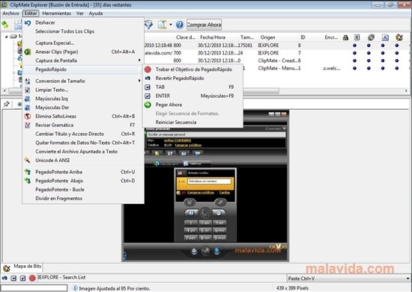The width and height of the screenshot is (412, 292).
Task: Open the Ver menu
Action: (x=80, y=13)
